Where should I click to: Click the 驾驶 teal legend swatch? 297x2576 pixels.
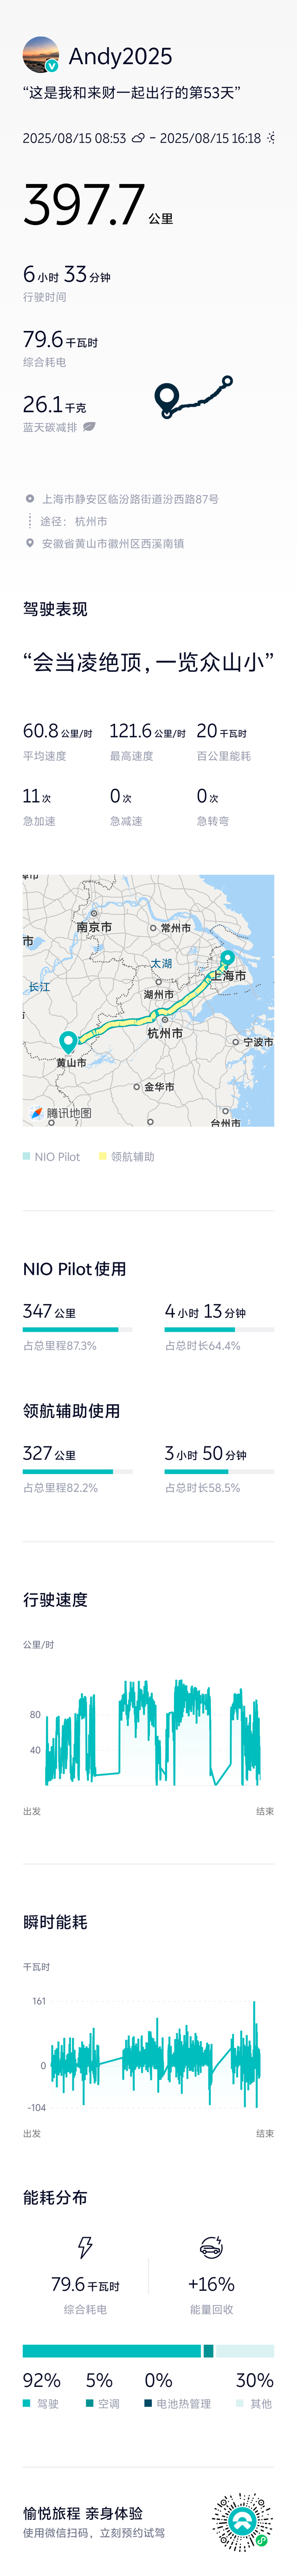click(x=27, y=2403)
